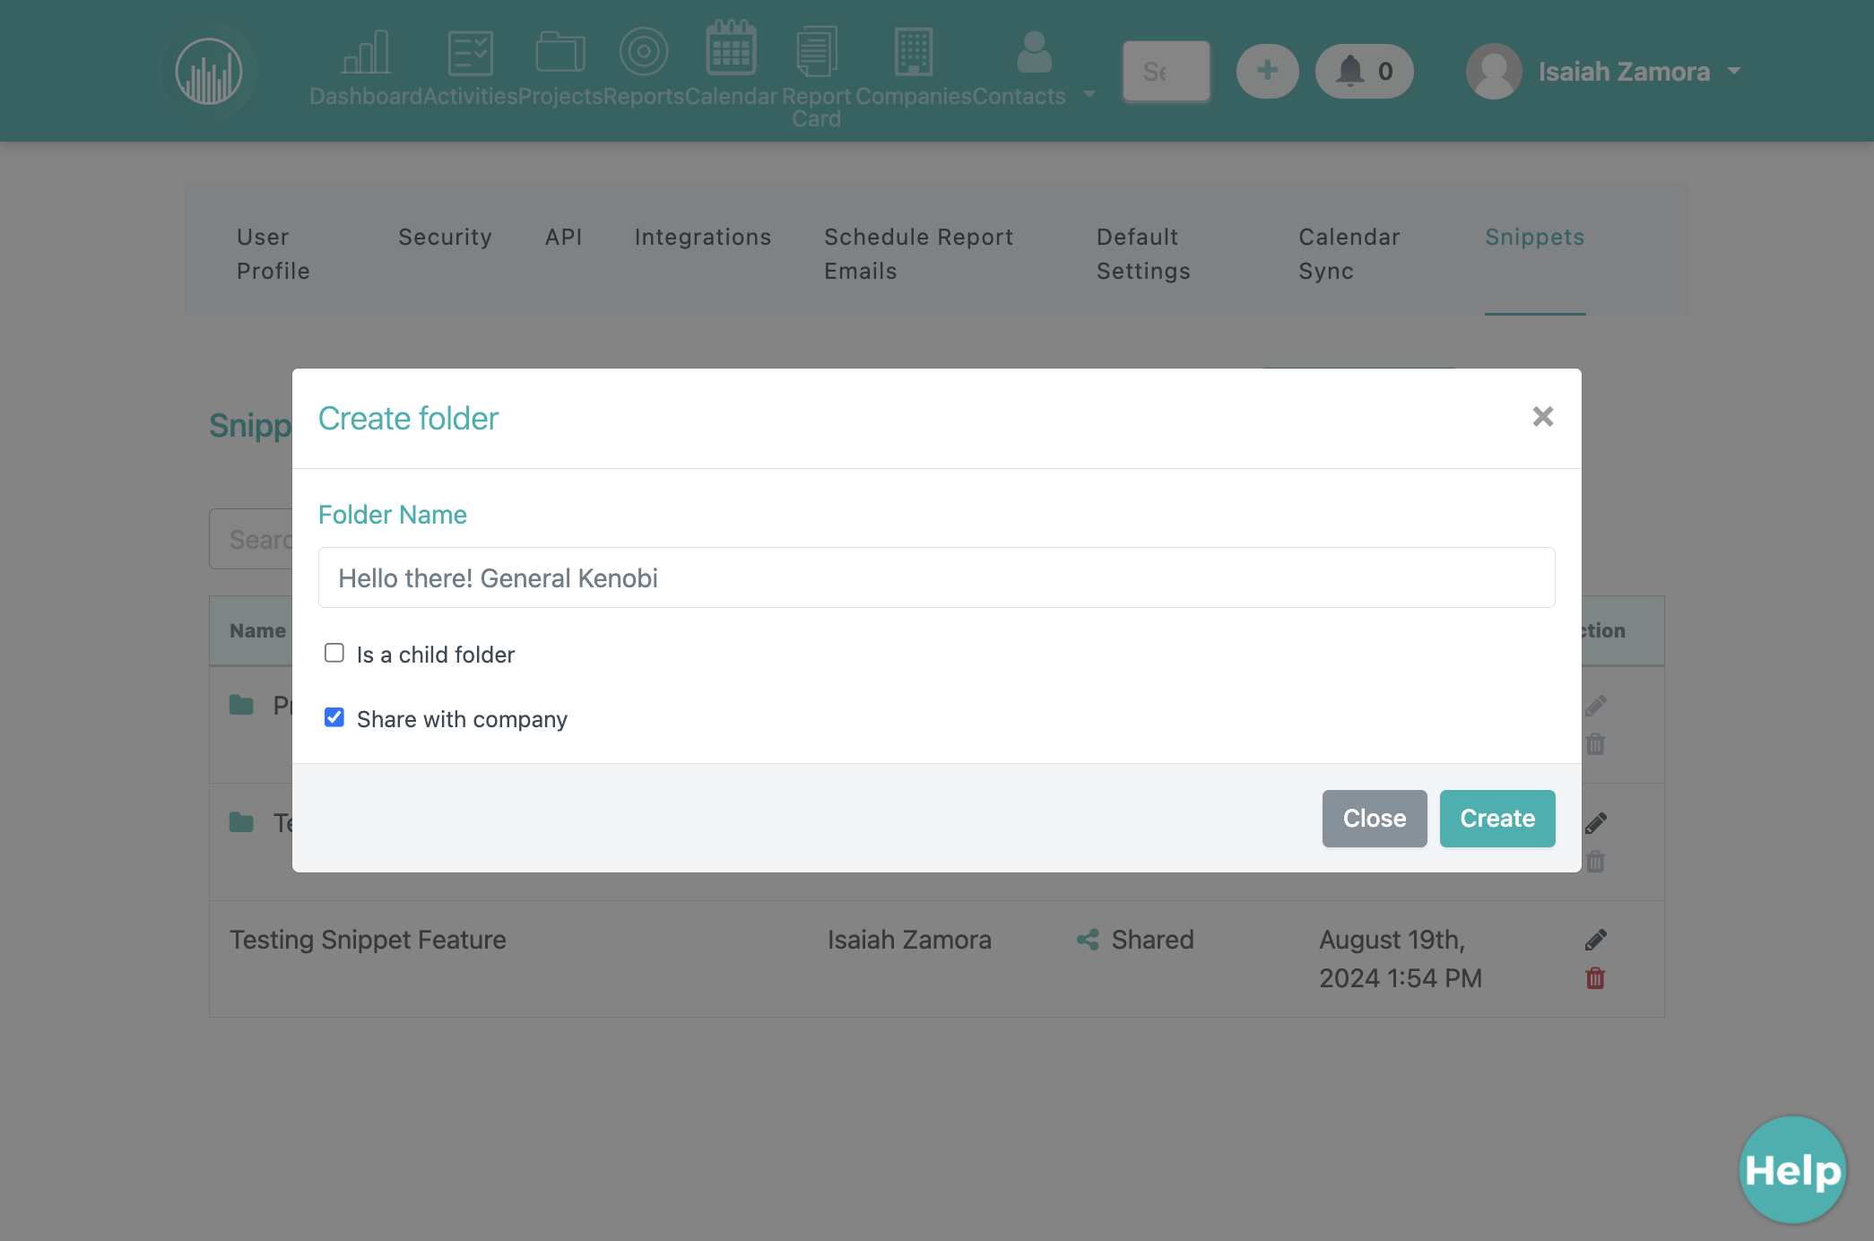
Task: Click the snippets Search field
Action: click(x=251, y=540)
